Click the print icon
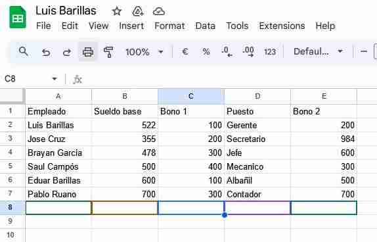377x242 pixels. [88, 52]
